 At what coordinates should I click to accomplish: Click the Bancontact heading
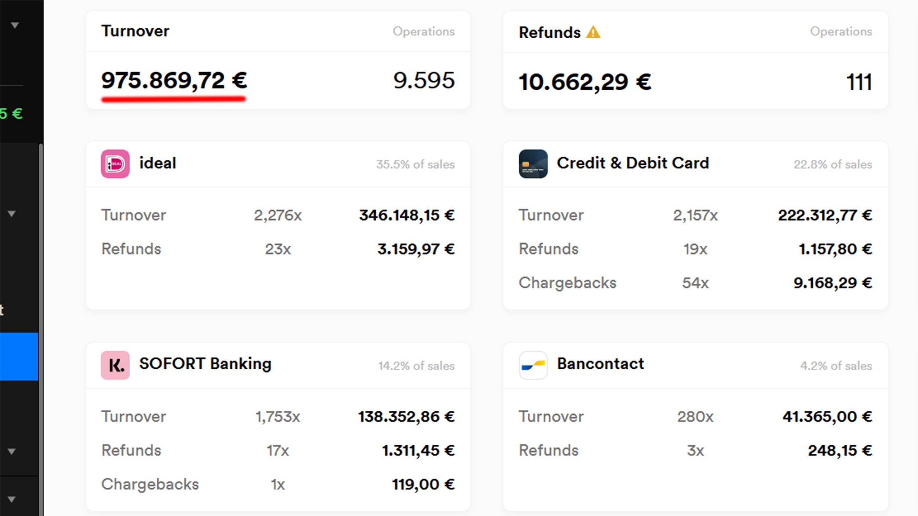coord(600,364)
